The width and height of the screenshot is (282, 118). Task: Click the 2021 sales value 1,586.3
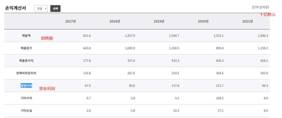tap(263, 35)
